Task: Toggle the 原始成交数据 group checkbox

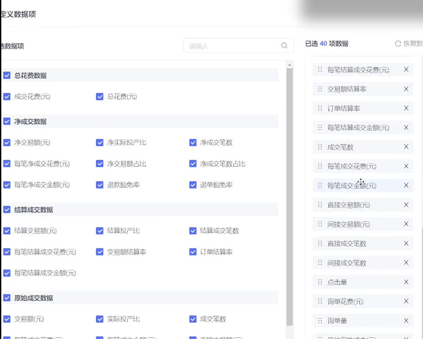Action: pos(7,298)
